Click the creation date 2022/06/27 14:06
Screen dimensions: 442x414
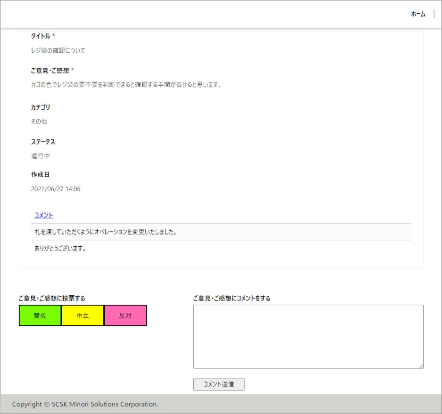pyautogui.click(x=56, y=189)
